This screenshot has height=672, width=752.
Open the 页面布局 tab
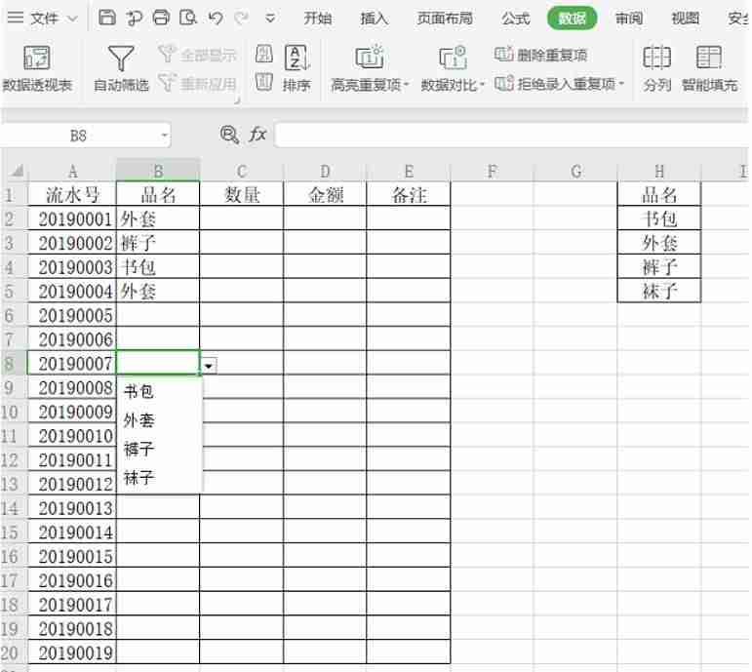pyautogui.click(x=445, y=19)
